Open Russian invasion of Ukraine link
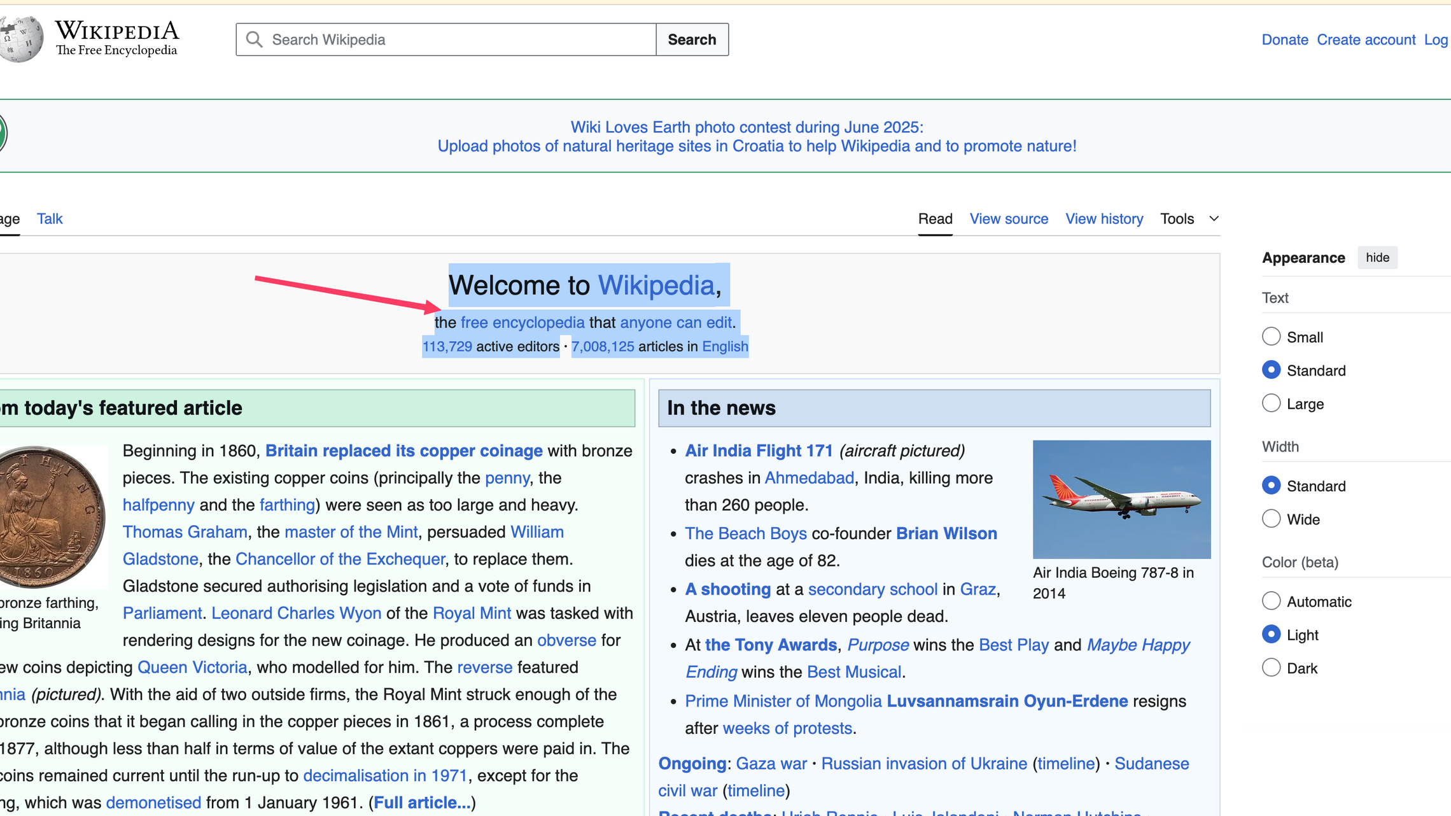Viewport: 1451px width, 816px height. pos(924,763)
